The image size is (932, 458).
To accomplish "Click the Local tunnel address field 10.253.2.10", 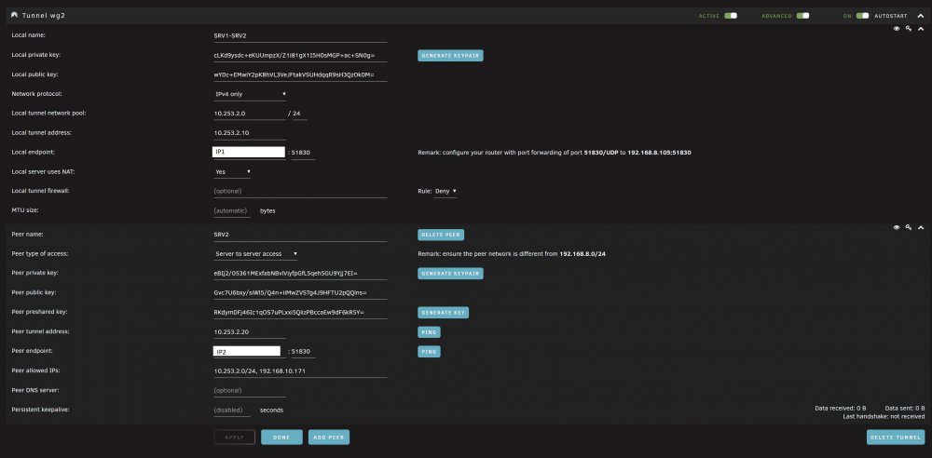I will pyautogui.click(x=250, y=133).
